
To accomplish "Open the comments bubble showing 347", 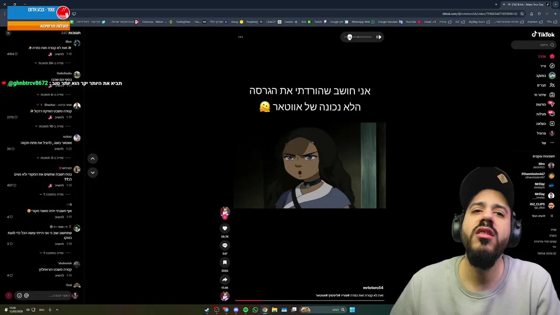I will pyautogui.click(x=225, y=245).
